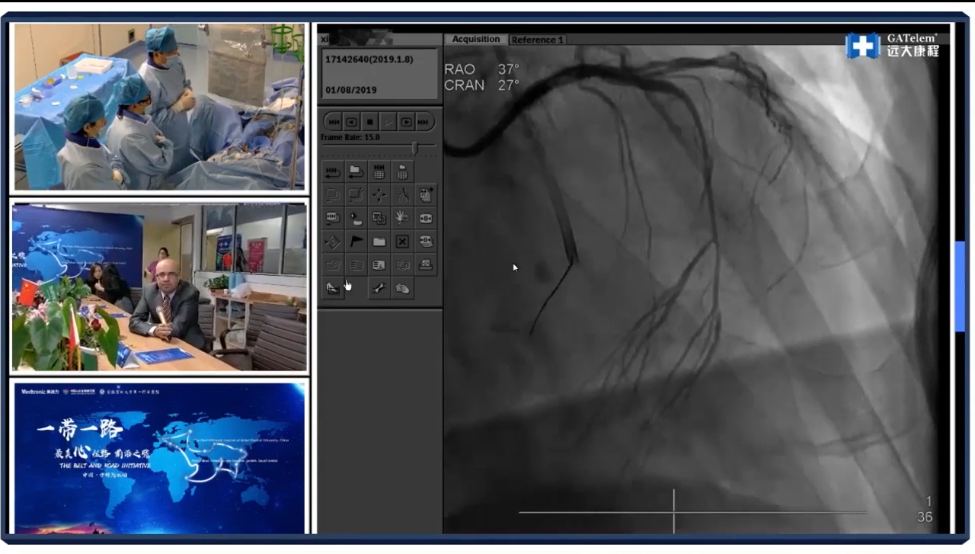Screen dimensions: 975x554
Task: Click the greyed text card icon
Action: [x=356, y=265]
